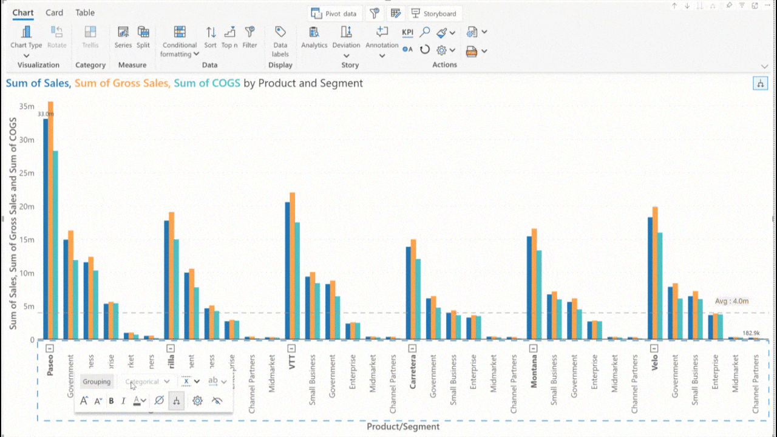Collapse the Paseo product group
The height and width of the screenshot is (437, 777).
(x=50, y=348)
